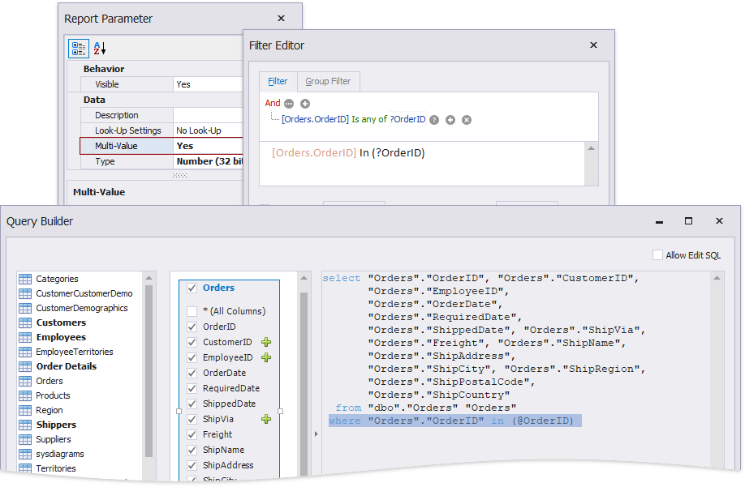
Task: Uncheck the OrderDate column checkbox
Action: (x=192, y=374)
